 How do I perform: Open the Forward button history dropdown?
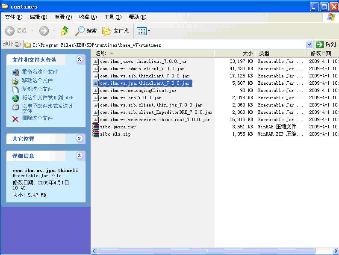[54, 31]
